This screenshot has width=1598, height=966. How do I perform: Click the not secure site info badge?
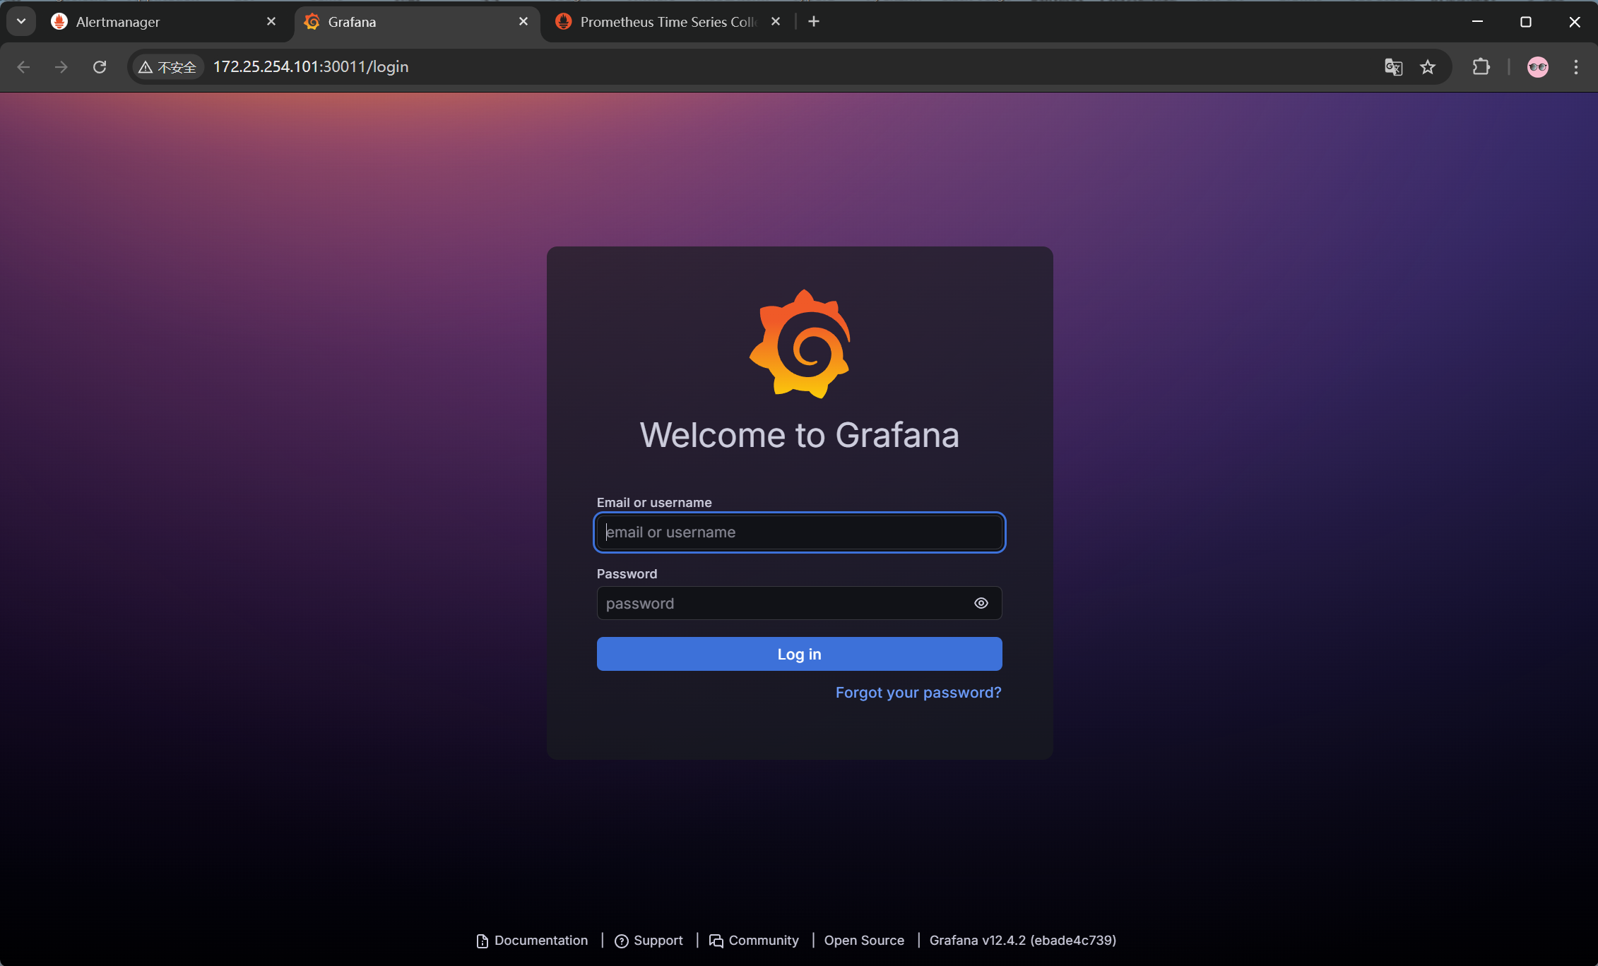(168, 67)
